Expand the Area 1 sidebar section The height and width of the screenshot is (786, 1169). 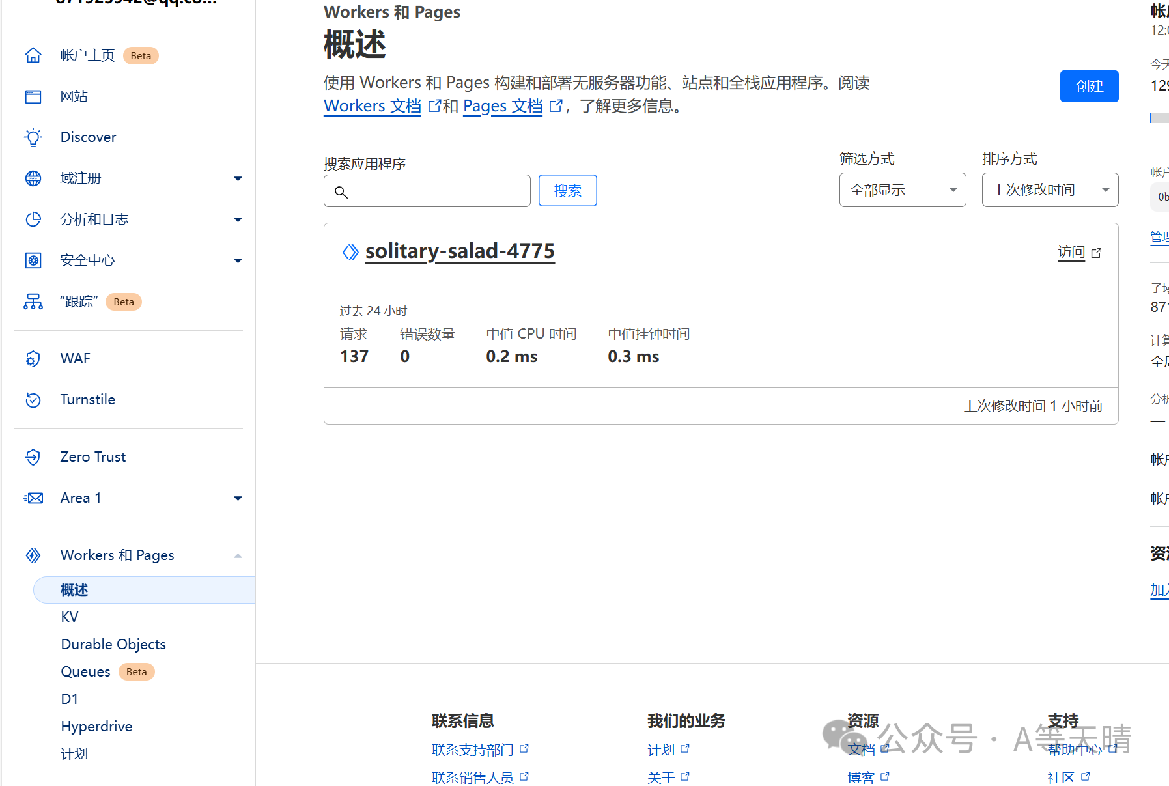click(x=238, y=498)
